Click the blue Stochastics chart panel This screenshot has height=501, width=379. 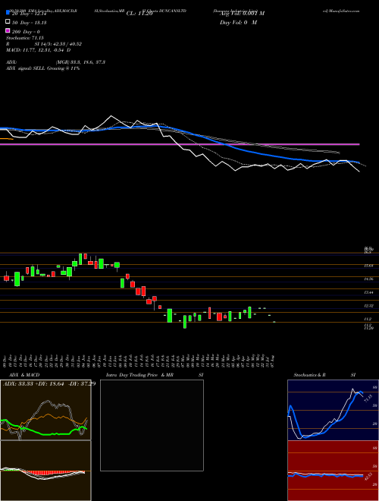click(333, 410)
